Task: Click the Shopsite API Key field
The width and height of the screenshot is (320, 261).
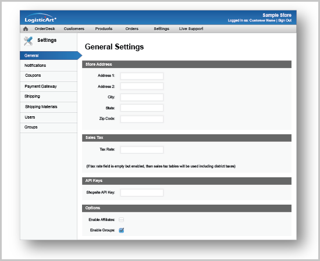Action: coord(142,192)
